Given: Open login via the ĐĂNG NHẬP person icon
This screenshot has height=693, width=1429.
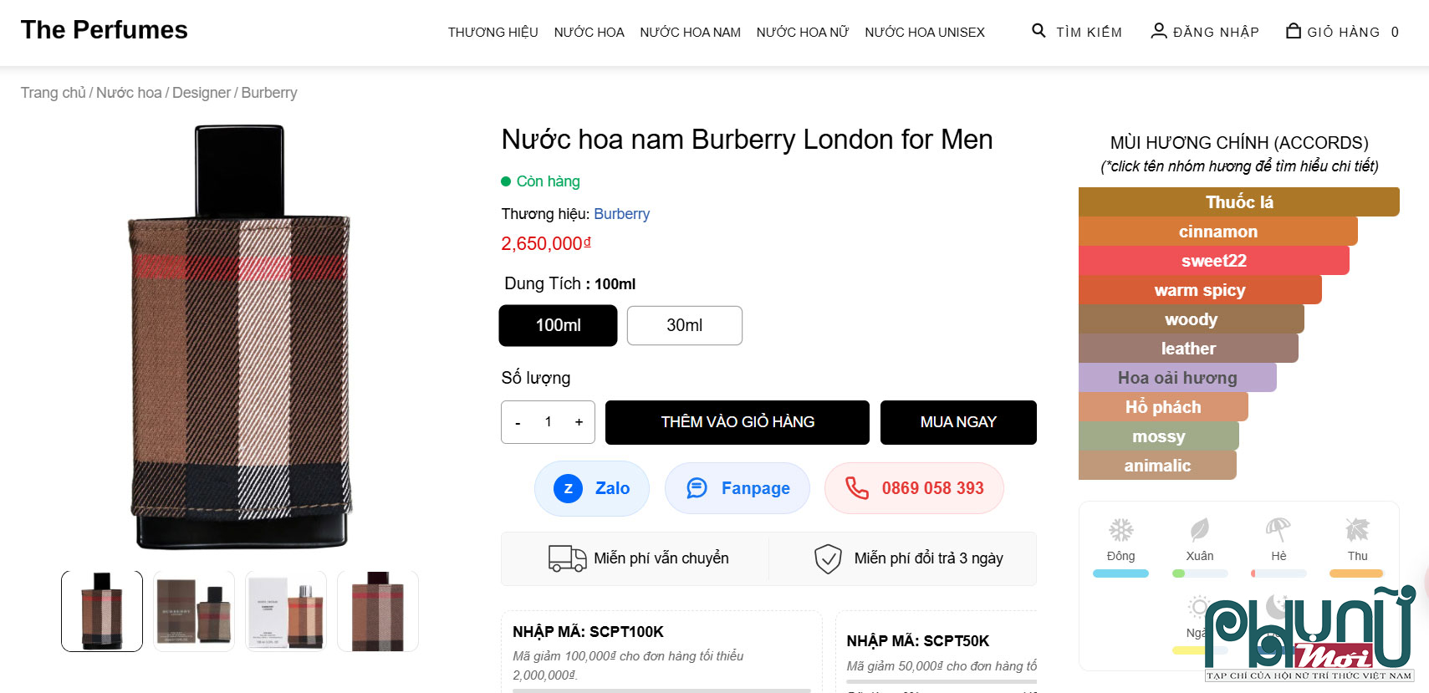Looking at the screenshot, I should pyautogui.click(x=1159, y=30).
